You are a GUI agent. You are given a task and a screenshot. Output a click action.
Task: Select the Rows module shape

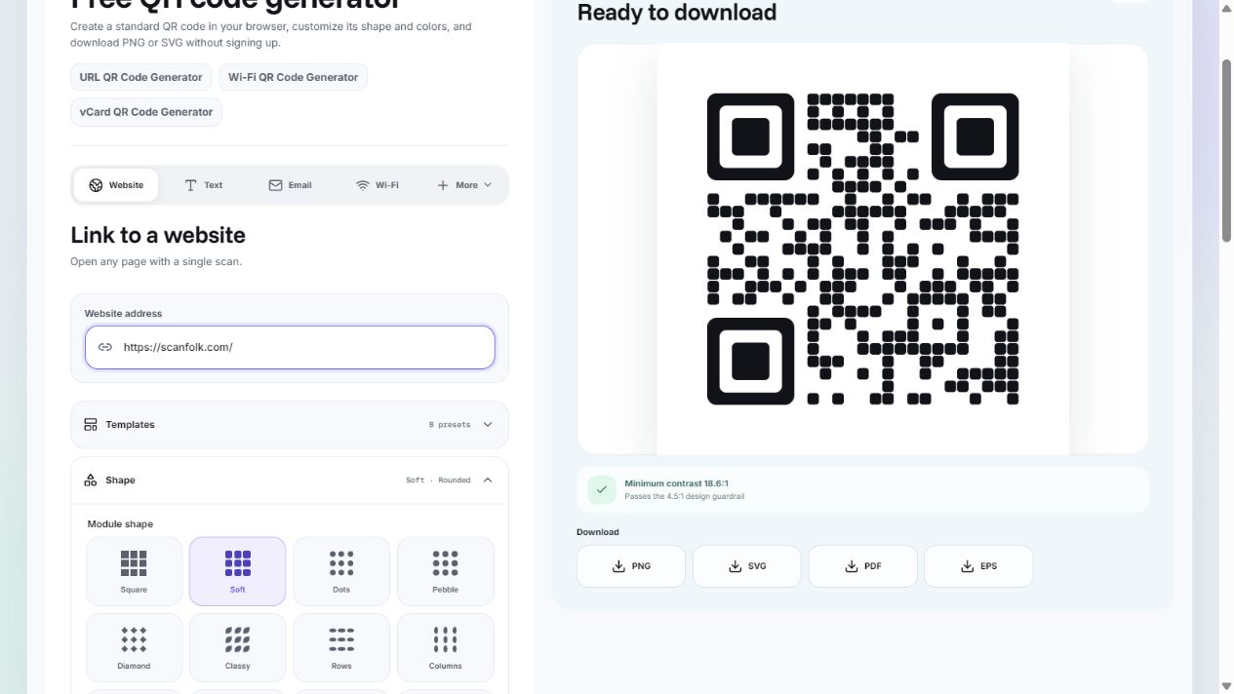[341, 647]
